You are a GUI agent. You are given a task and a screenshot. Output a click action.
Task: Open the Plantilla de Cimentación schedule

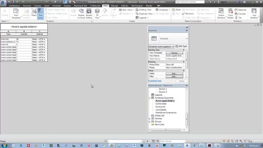coord(166,113)
